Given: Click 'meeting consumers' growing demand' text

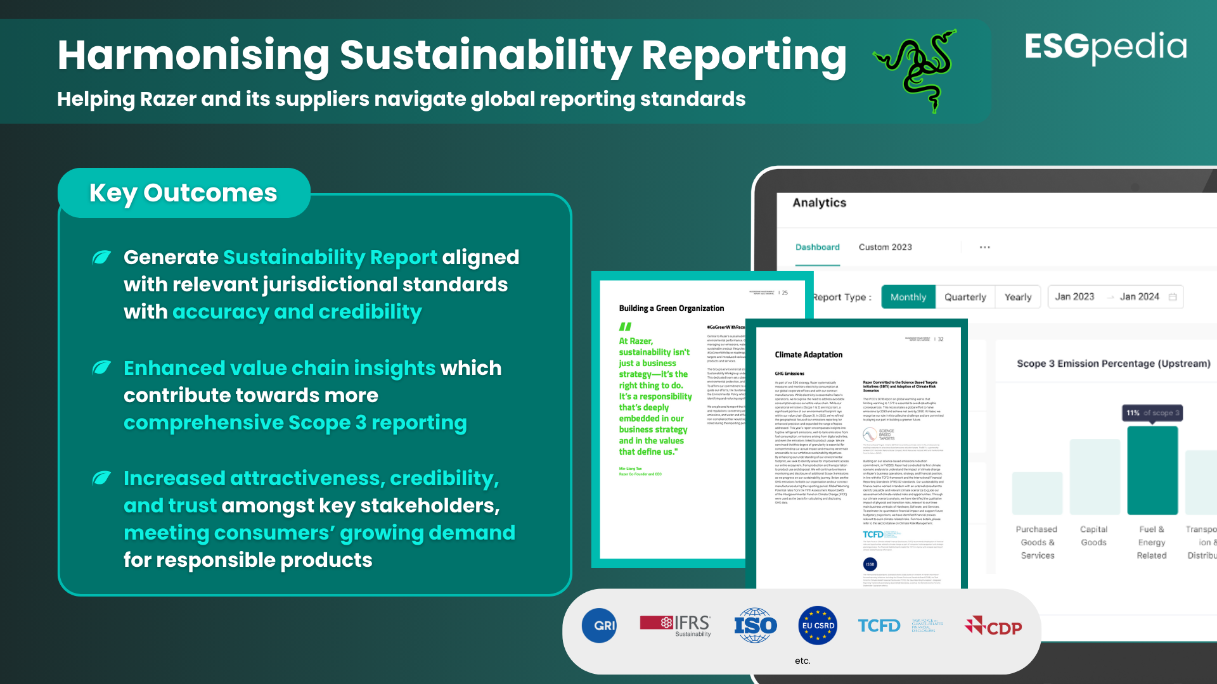Looking at the screenshot, I should (x=319, y=533).
